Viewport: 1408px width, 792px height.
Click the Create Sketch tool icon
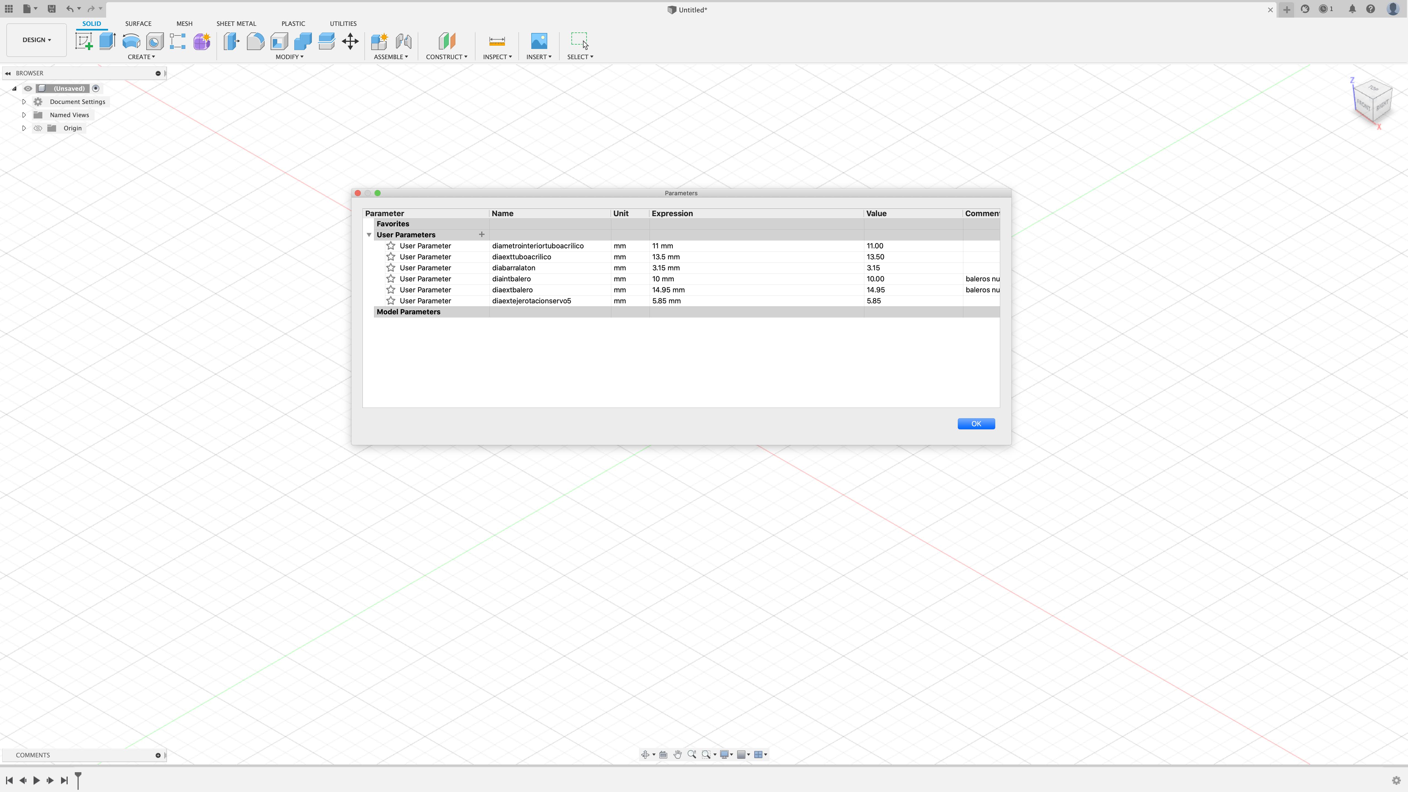click(84, 42)
